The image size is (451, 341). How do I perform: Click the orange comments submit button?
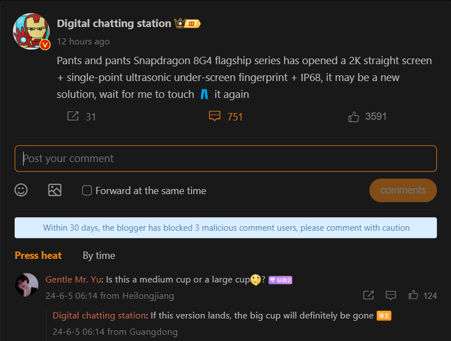click(x=403, y=190)
